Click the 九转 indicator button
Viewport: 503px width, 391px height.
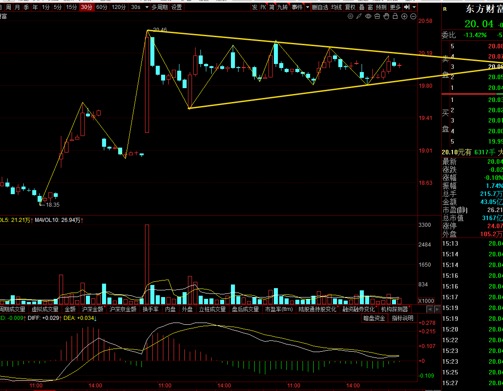point(283,7)
